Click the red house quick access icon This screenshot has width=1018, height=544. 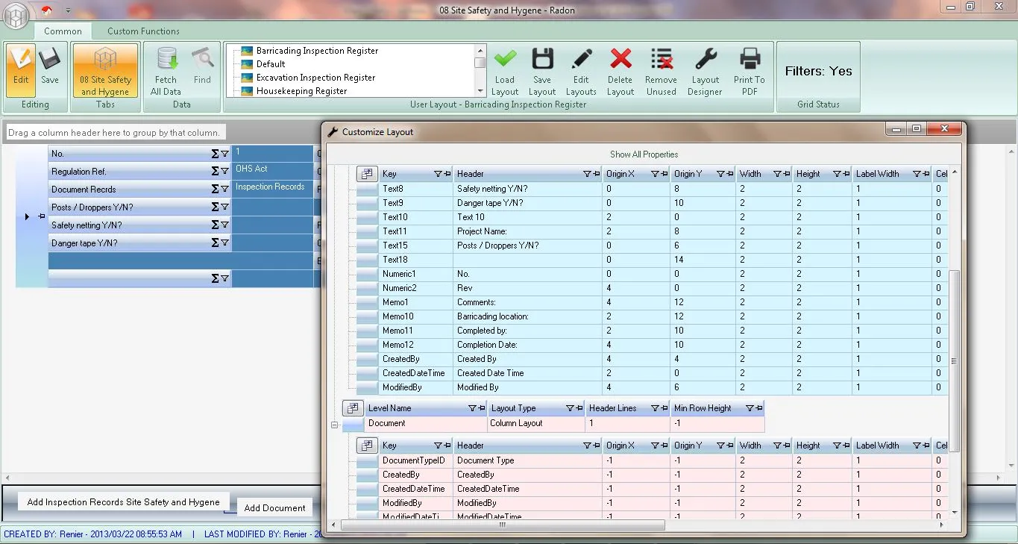click(x=46, y=10)
